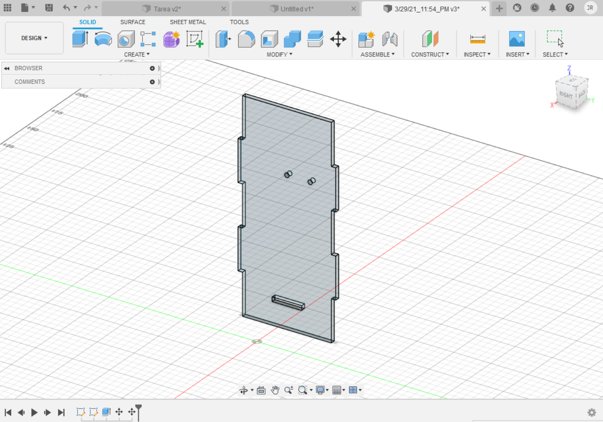Screen dimensions: 603x422
Task: Select the Shell tool
Action: click(x=269, y=39)
